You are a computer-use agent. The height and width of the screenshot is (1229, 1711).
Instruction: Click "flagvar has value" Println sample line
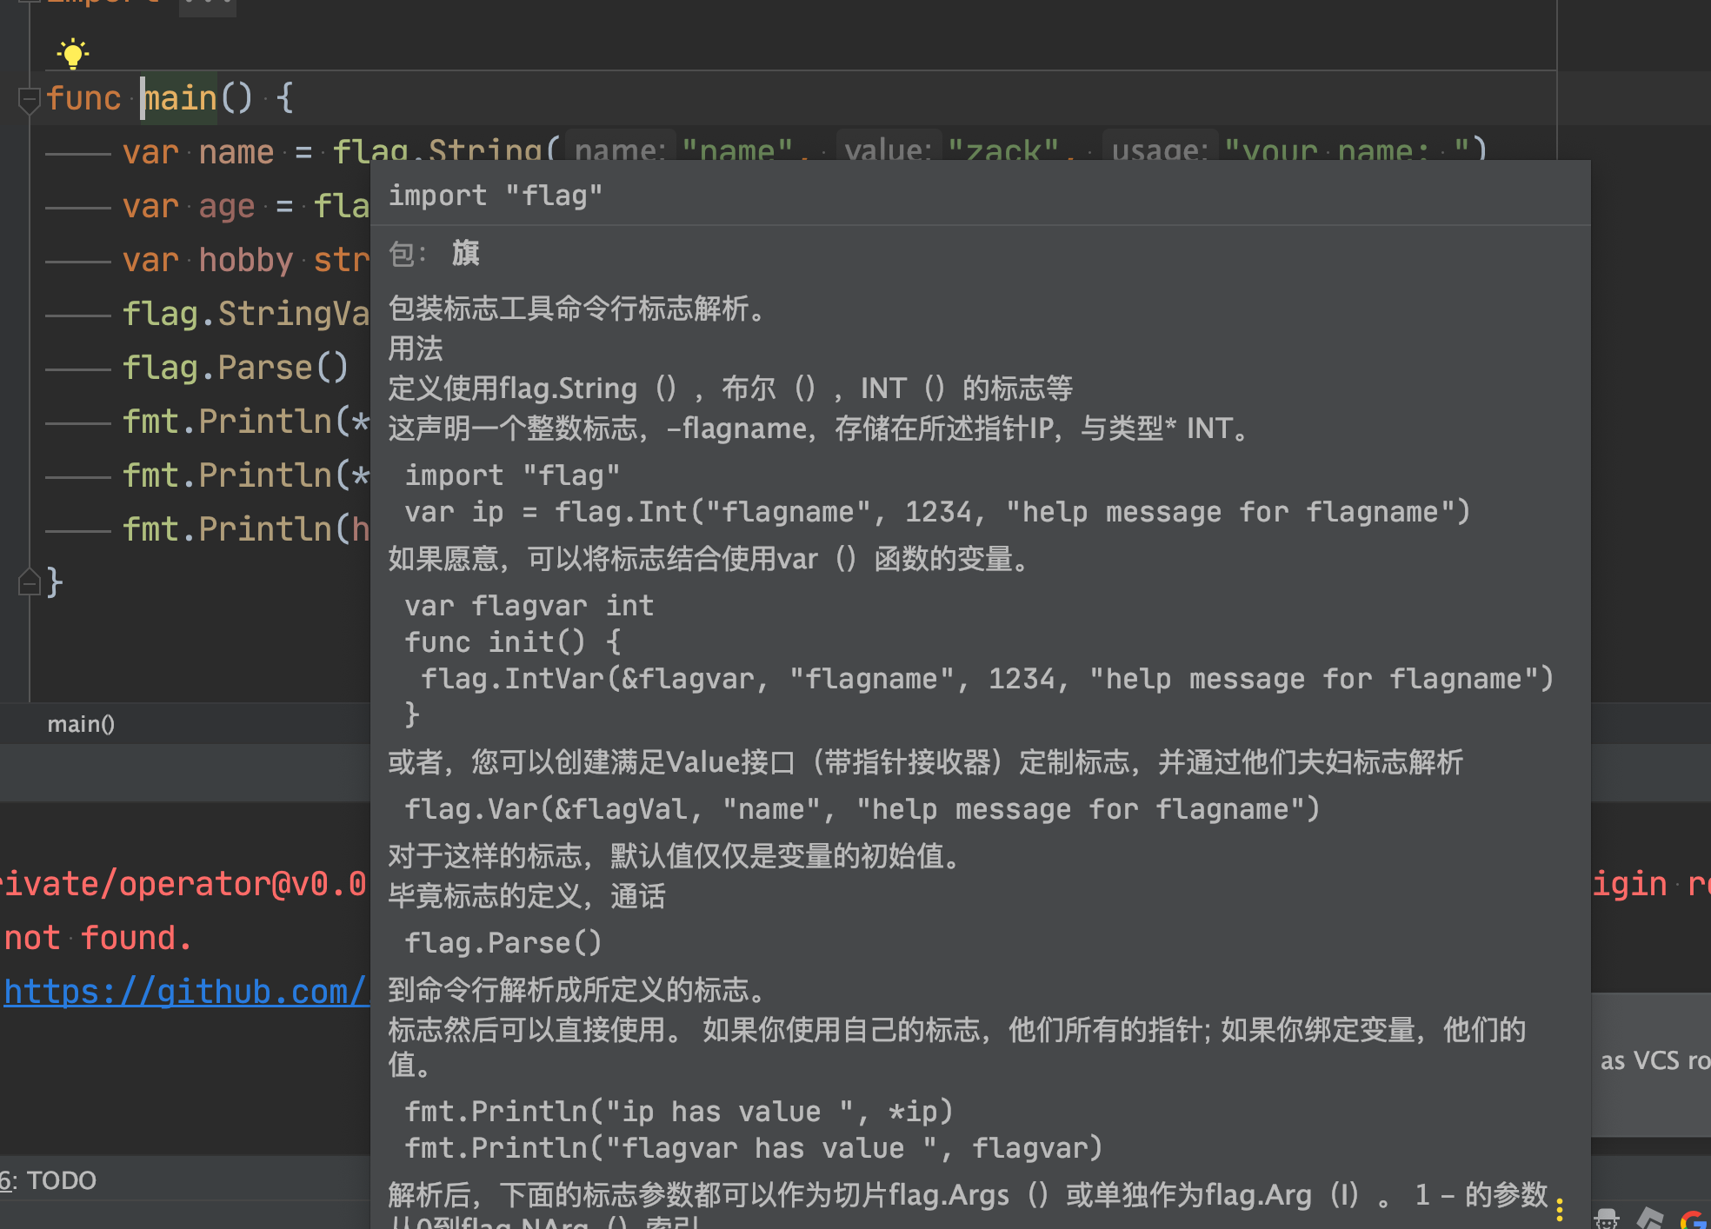(x=754, y=1148)
